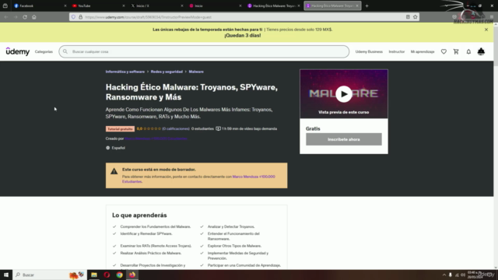Click the Español language label
This screenshot has width=498, height=280.
(x=118, y=148)
